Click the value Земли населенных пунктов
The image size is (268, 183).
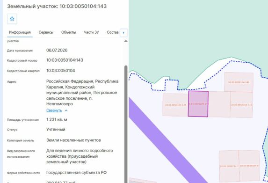pos(74,140)
